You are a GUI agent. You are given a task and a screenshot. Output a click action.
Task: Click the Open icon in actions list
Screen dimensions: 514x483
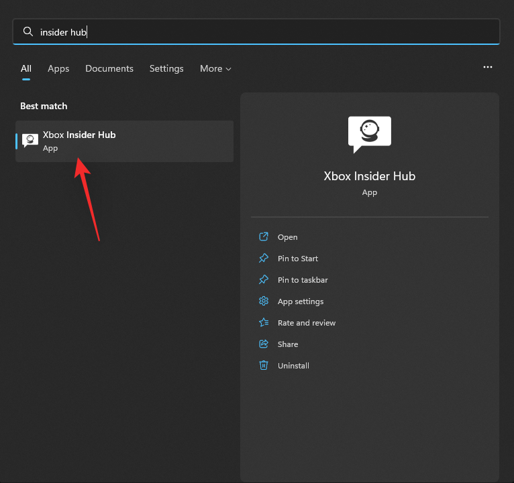[264, 237]
